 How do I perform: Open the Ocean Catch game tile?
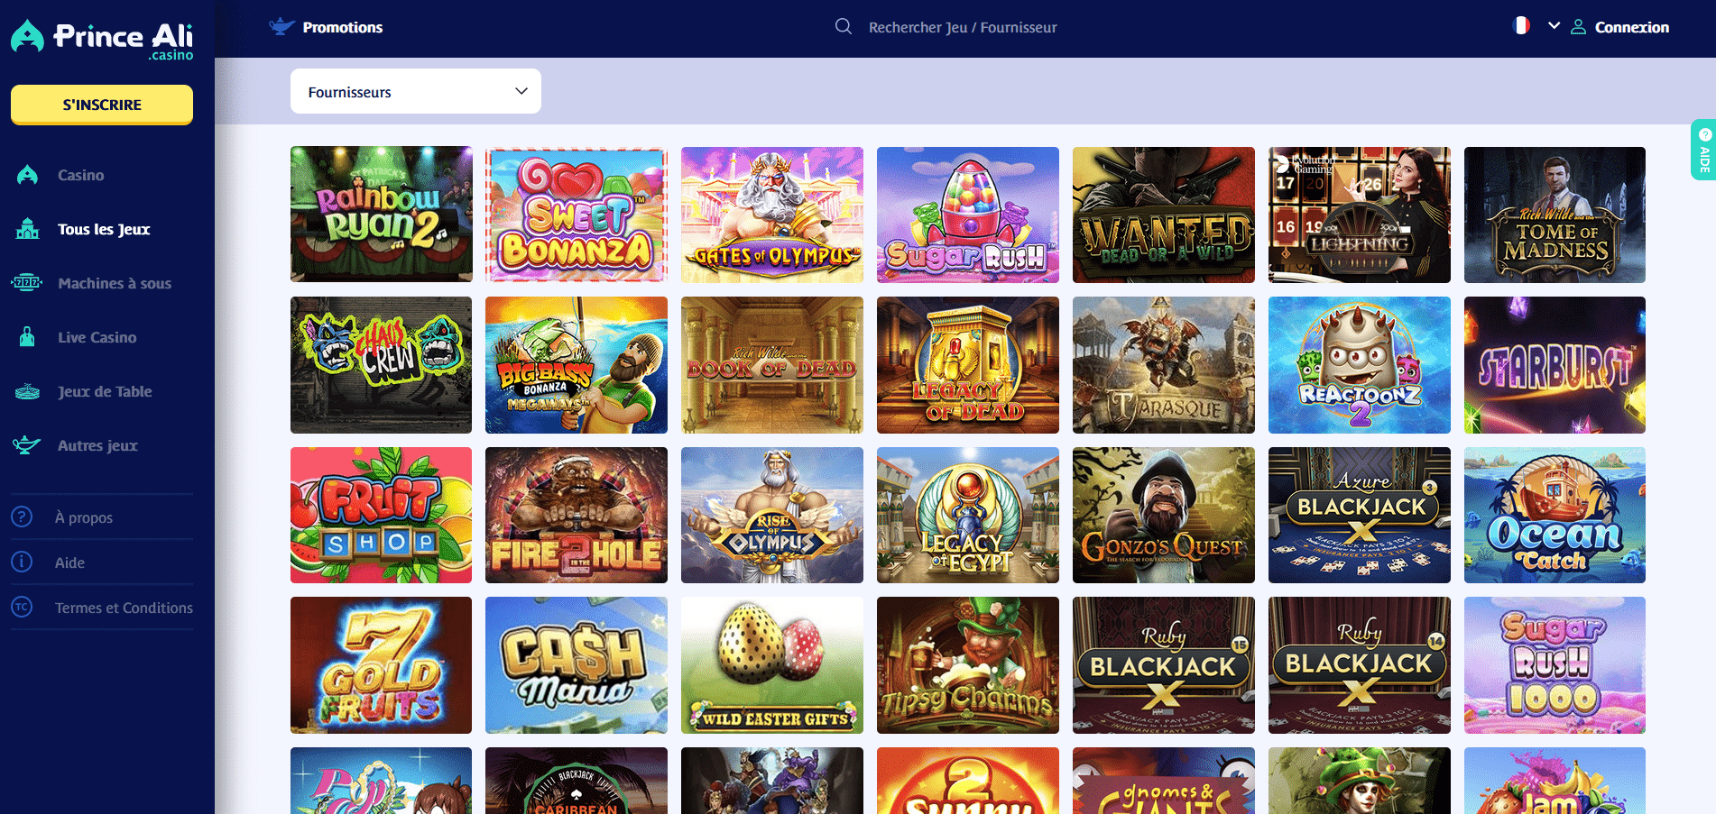coord(1555,515)
